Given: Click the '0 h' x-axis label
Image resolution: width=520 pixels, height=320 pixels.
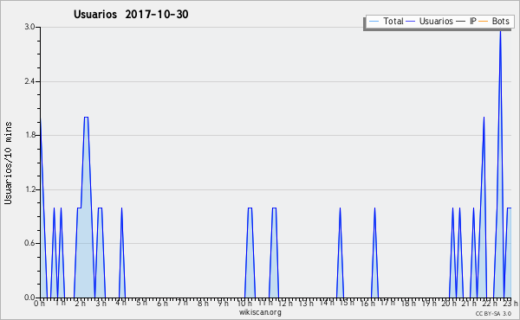Looking at the screenshot, I should [40, 303].
